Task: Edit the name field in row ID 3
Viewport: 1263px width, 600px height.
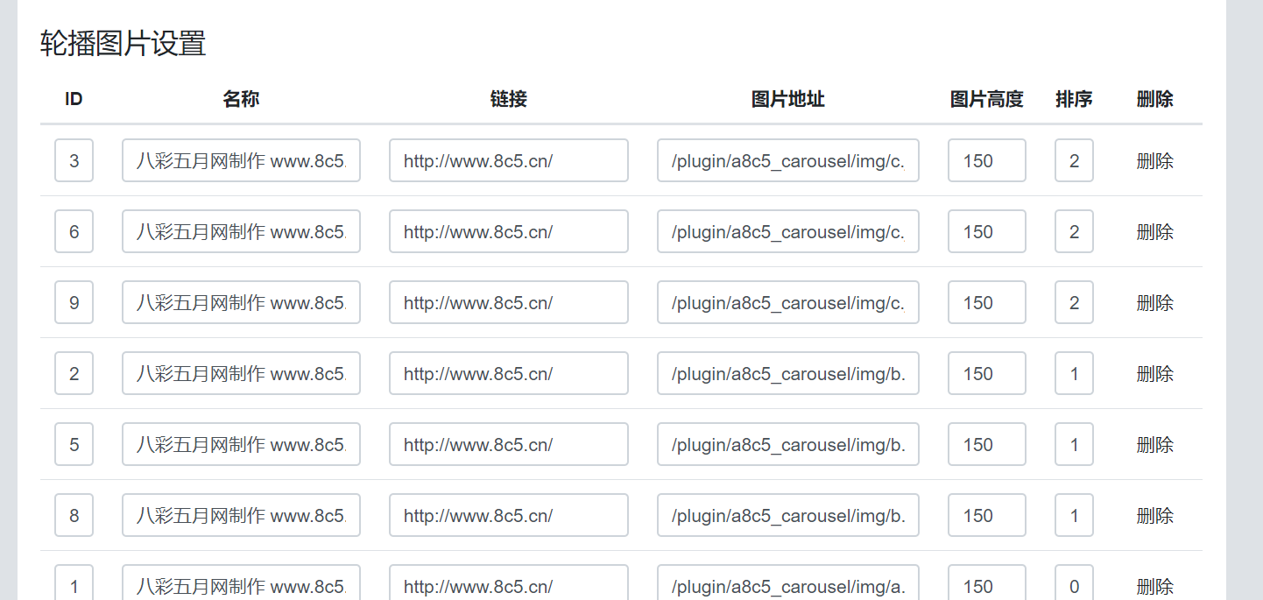Action: [x=241, y=160]
